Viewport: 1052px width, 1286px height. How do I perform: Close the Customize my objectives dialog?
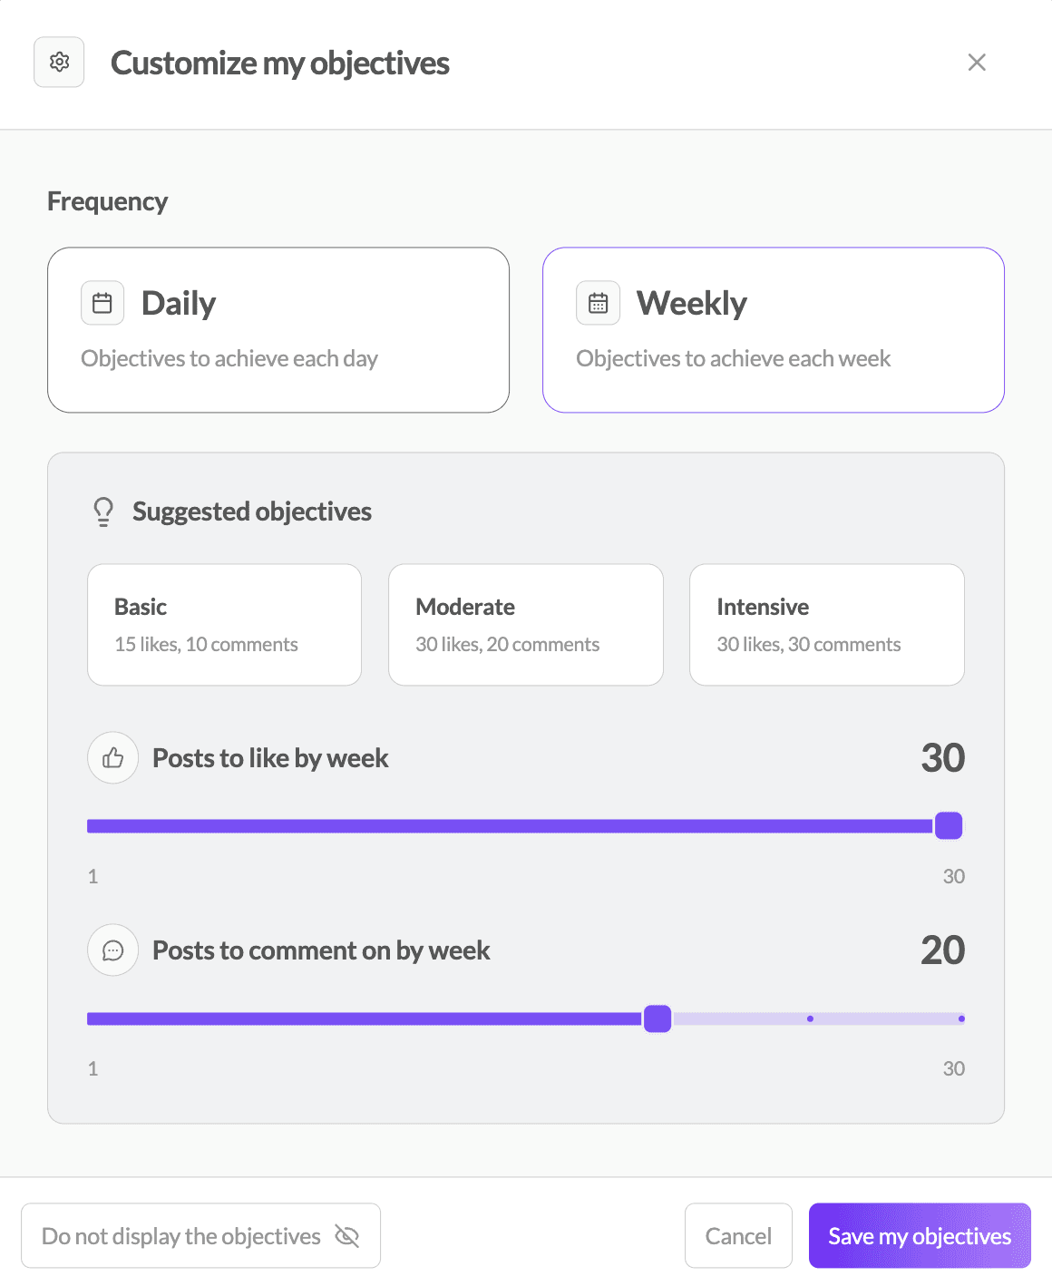pyautogui.click(x=977, y=63)
